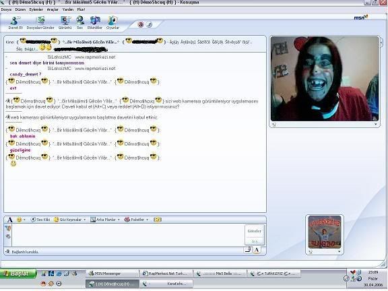Switch to the MSN Messenger taskbar button

point(112,273)
